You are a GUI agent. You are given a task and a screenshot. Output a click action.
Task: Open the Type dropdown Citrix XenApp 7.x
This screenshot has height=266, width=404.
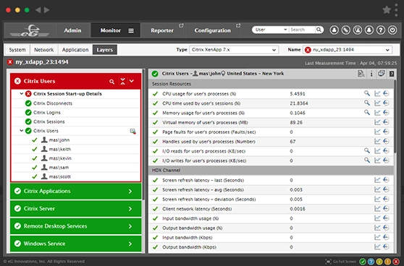tap(234, 50)
